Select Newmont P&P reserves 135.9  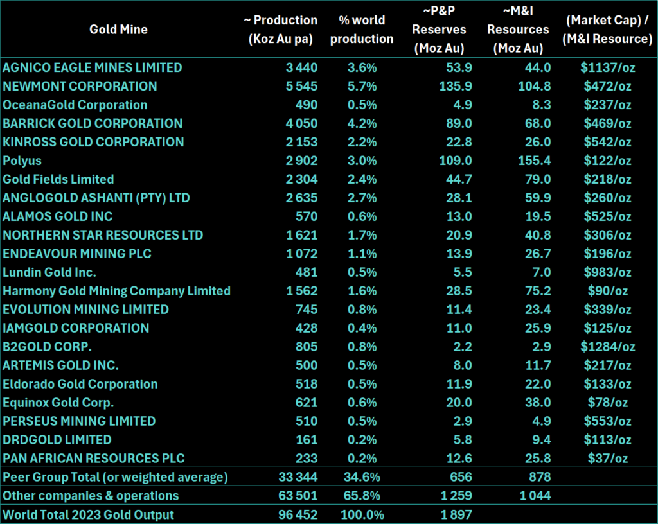[456, 86]
